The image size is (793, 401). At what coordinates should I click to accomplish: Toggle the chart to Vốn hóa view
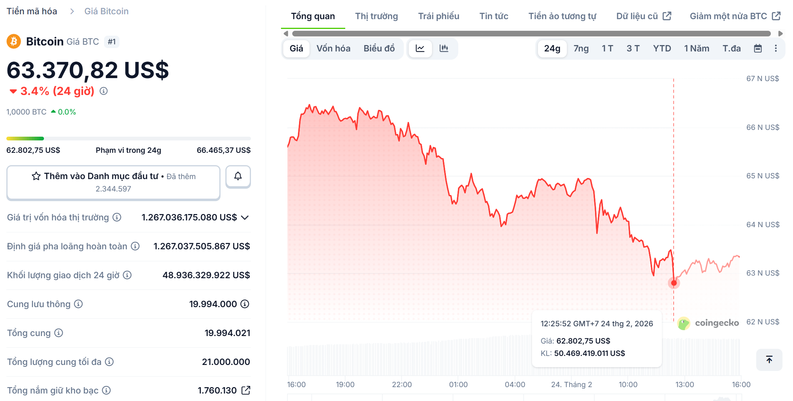coord(333,48)
